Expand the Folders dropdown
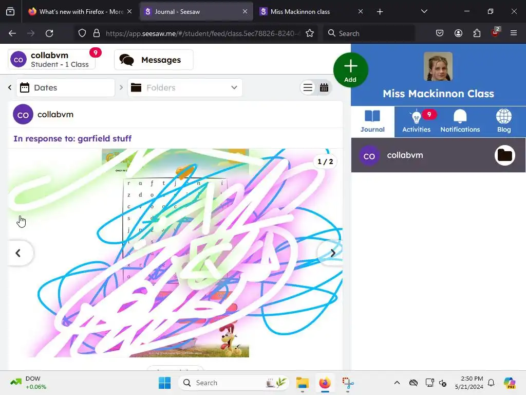Viewport: 526px width, 395px height. pyautogui.click(x=185, y=87)
